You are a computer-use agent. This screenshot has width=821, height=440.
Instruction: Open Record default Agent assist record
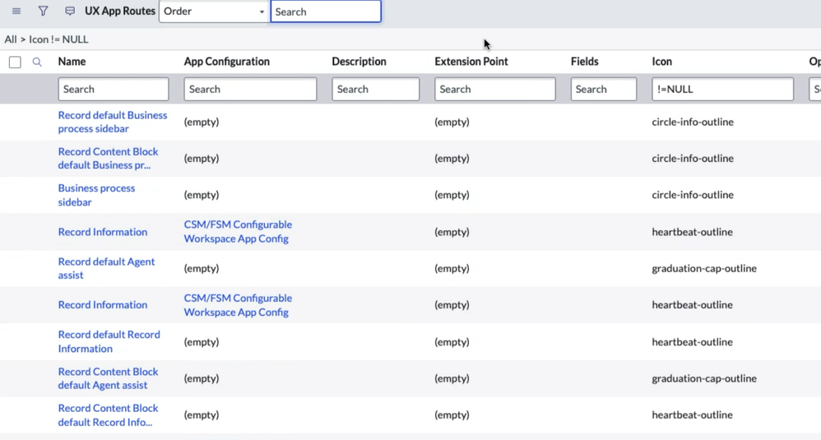(106, 268)
